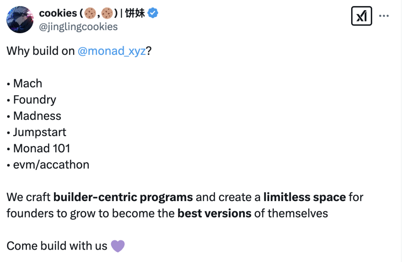
Task: Click the @jinglingcookies handle
Action: click(x=78, y=26)
